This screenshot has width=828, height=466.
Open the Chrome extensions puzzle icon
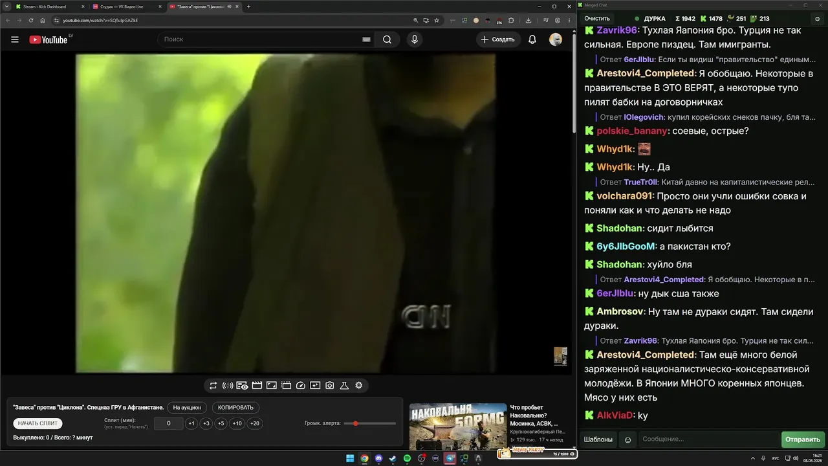[x=510, y=20]
